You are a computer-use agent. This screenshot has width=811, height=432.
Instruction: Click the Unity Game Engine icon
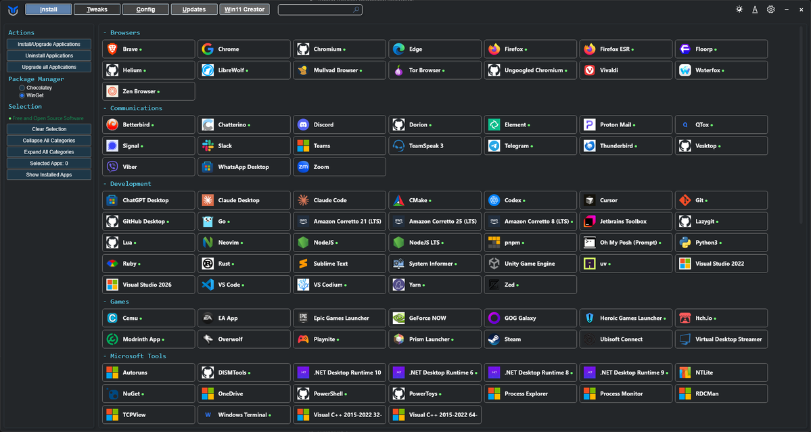point(494,264)
